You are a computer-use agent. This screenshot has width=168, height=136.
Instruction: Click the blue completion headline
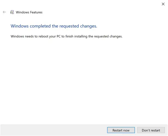tap(54, 26)
